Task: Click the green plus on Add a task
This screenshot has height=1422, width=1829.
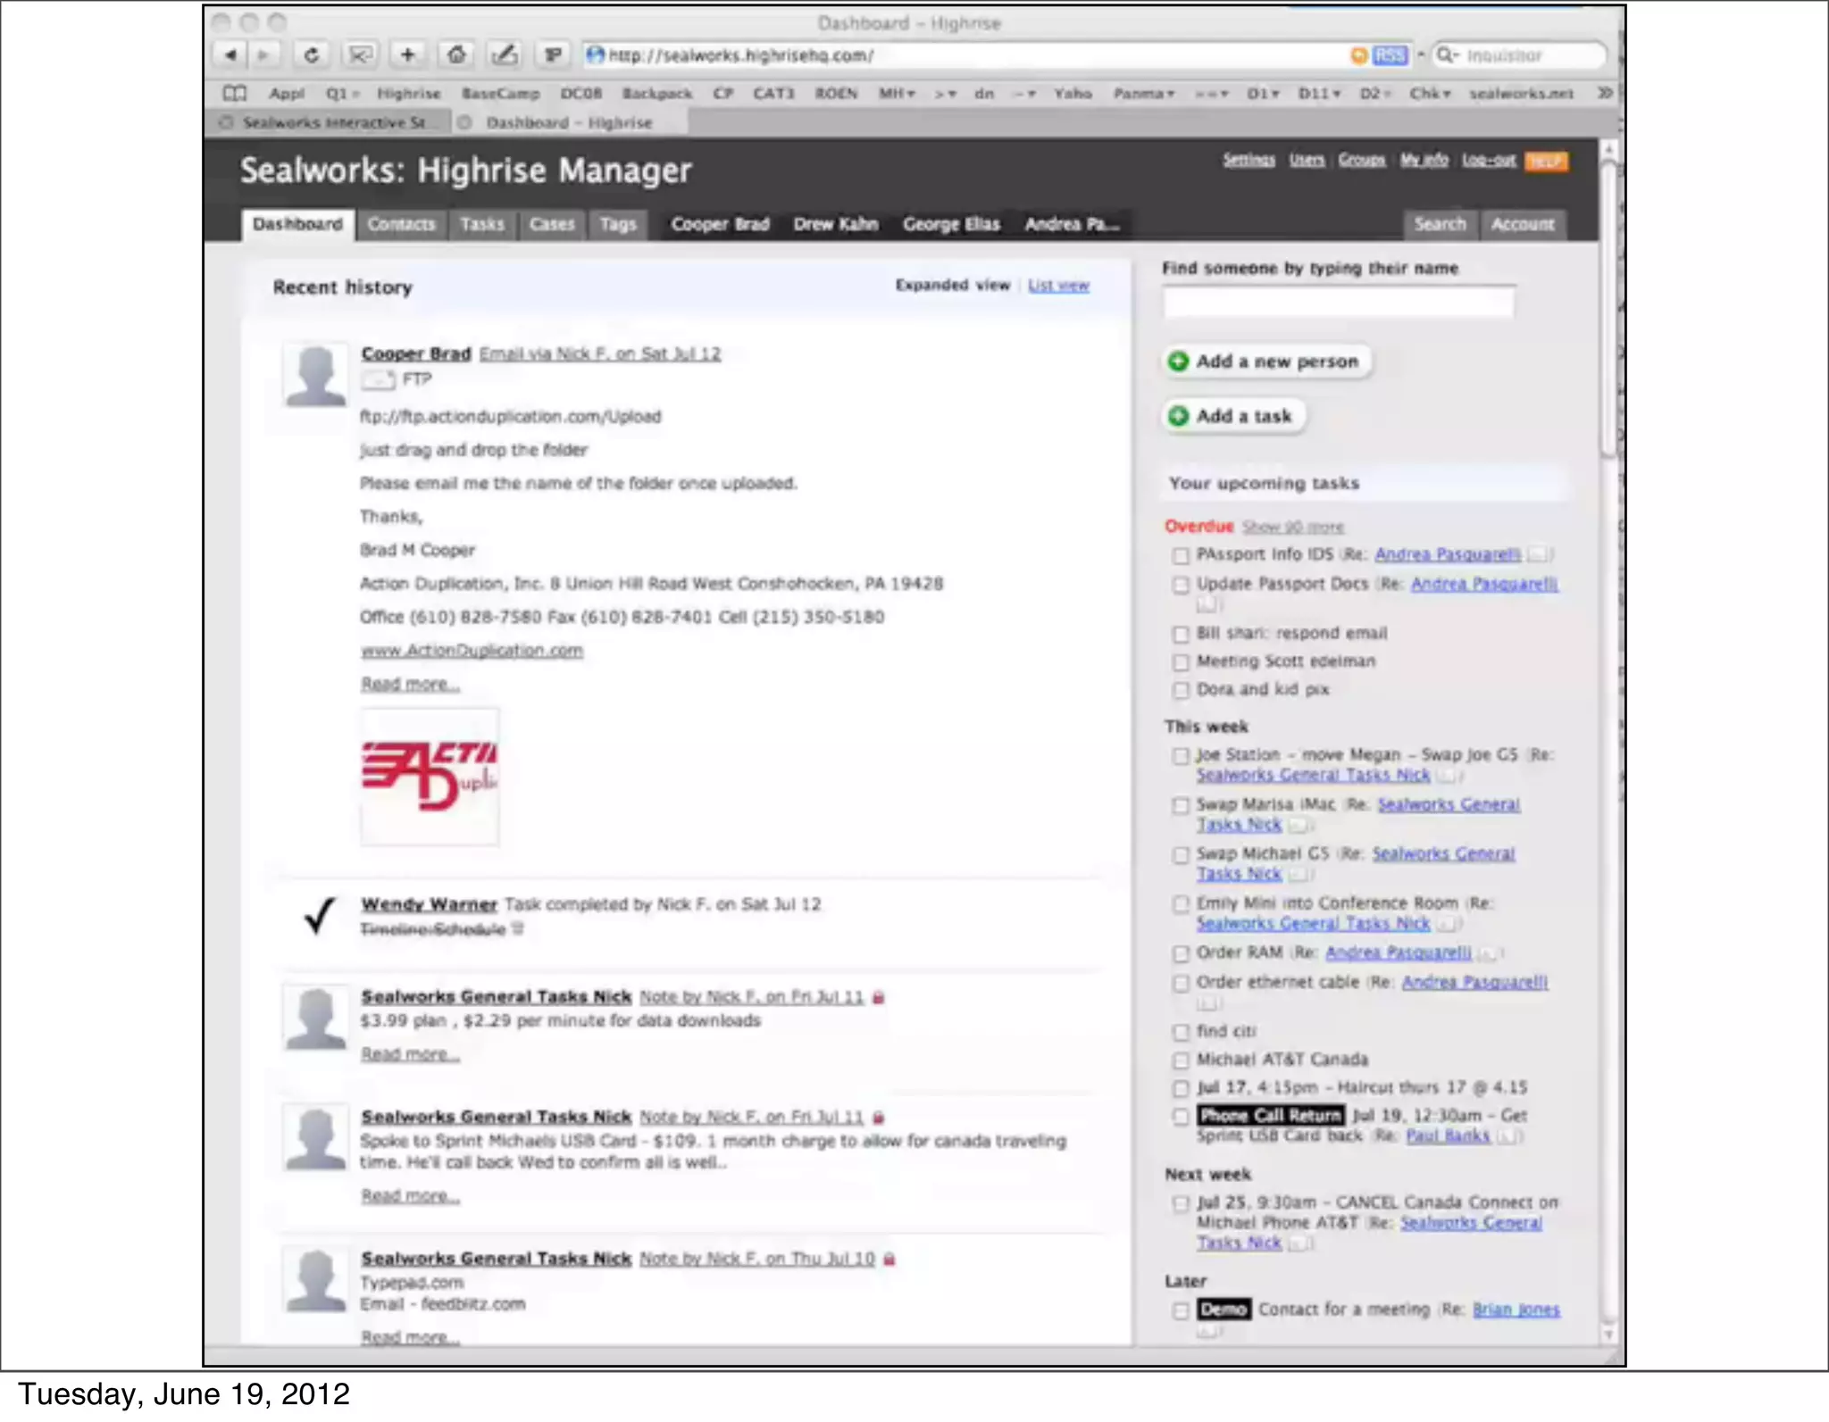Action: pos(1179,416)
